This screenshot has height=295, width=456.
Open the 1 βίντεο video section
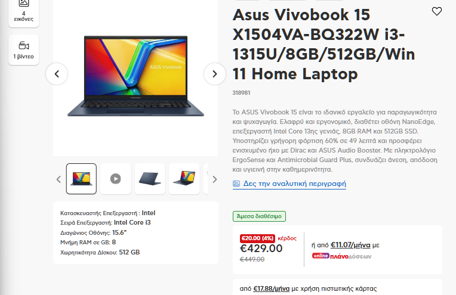23,50
